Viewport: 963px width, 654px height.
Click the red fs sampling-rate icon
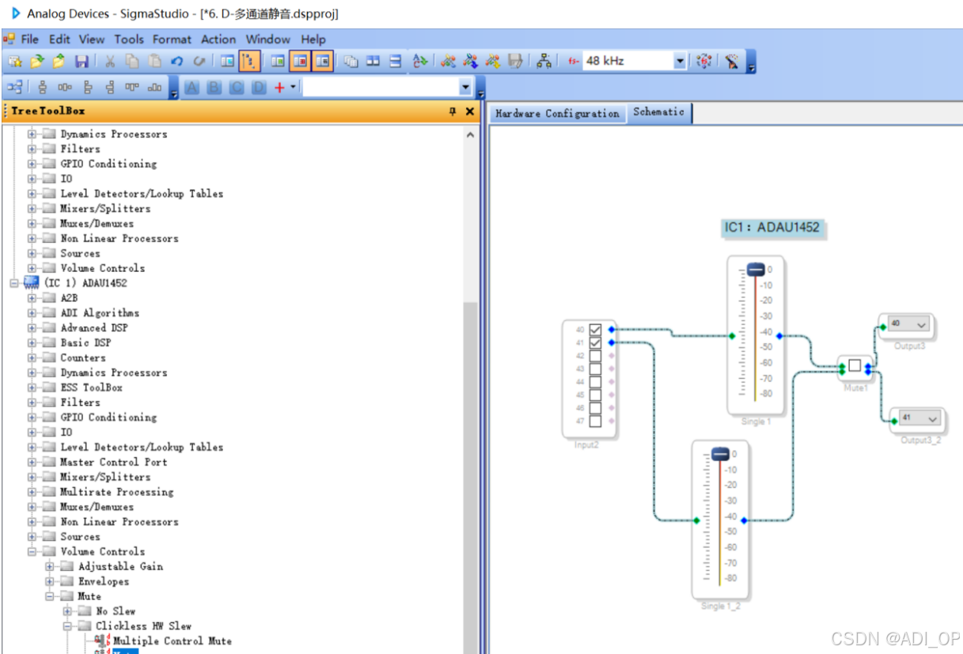pyautogui.click(x=573, y=61)
